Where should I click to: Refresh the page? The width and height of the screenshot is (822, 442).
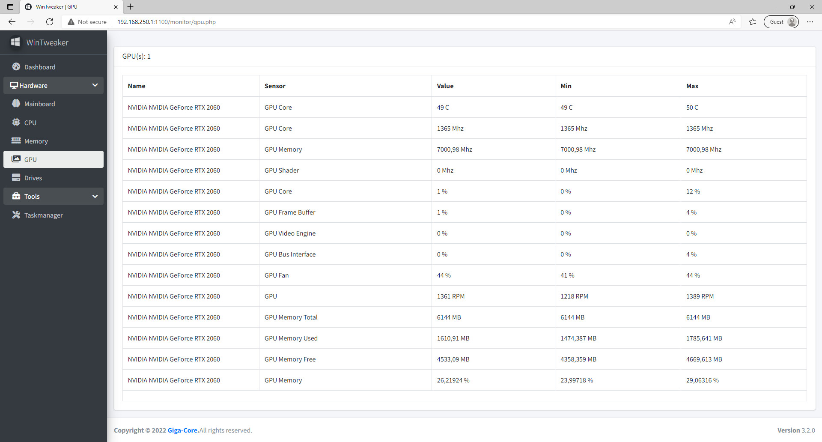(x=49, y=21)
